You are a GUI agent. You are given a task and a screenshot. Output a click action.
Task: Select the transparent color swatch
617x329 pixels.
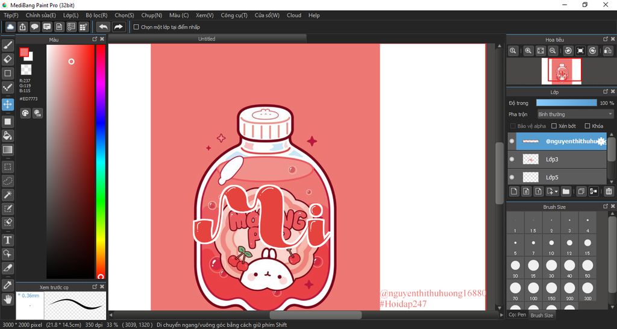pyautogui.click(x=26, y=70)
